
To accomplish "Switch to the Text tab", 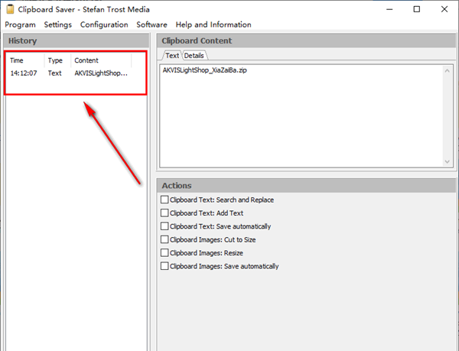I will click(x=172, y=55).
